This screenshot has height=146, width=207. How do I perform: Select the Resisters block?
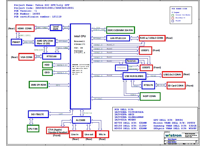coord(132,61)
